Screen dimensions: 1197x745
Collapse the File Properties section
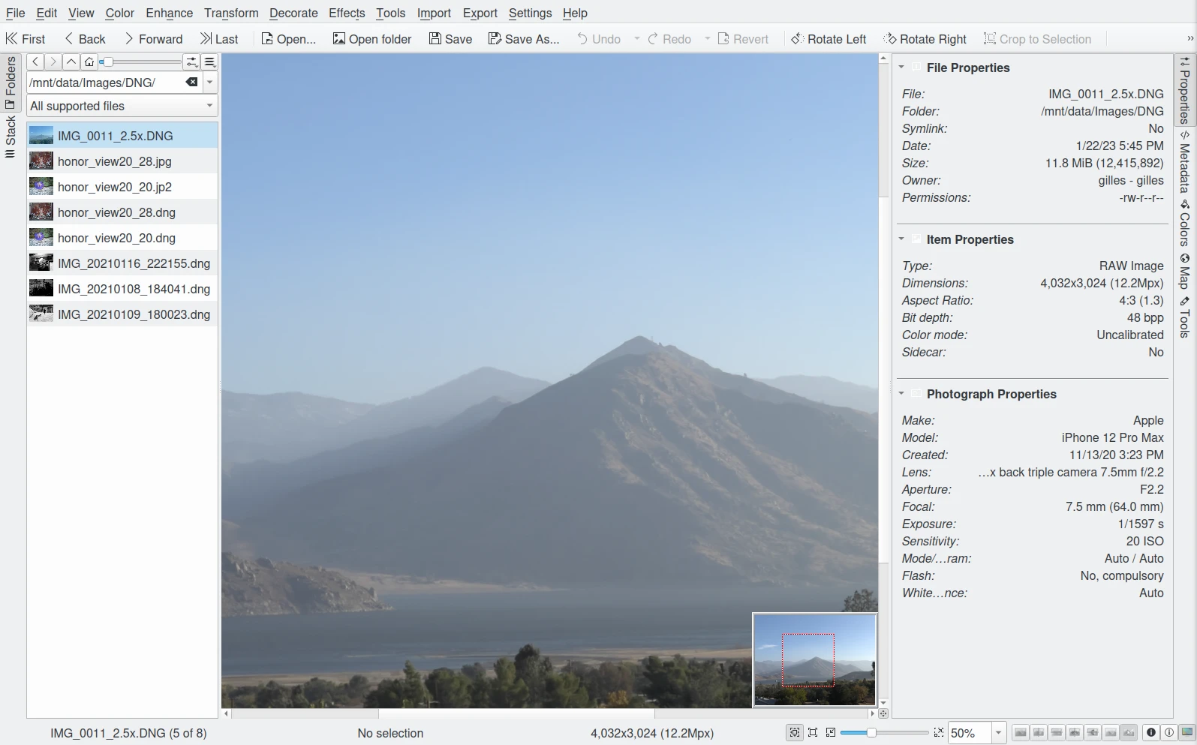pyautogui.click(x=901, y=68)
